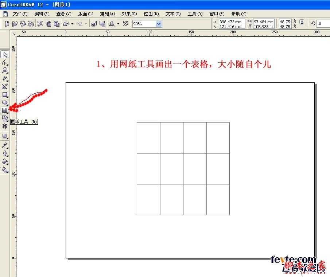Open the 效果(C) menu
The width and height of the screenshot is (330, 277).
tap(129, 14)
